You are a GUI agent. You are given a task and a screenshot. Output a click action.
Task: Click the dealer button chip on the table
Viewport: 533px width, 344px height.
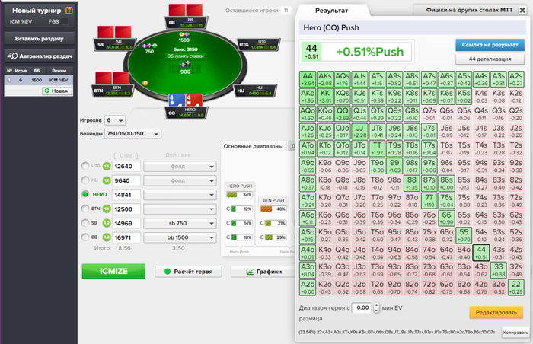point(145,83)
